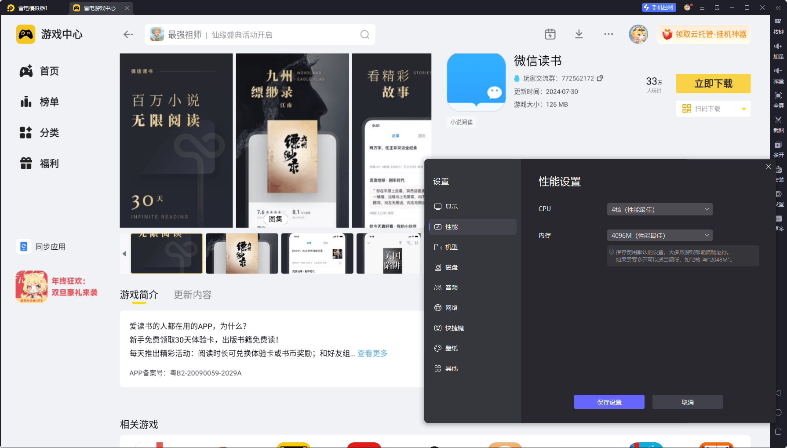Copy the player group number
This screenshot has height=448, width=787.
click(x=600, y=78)
